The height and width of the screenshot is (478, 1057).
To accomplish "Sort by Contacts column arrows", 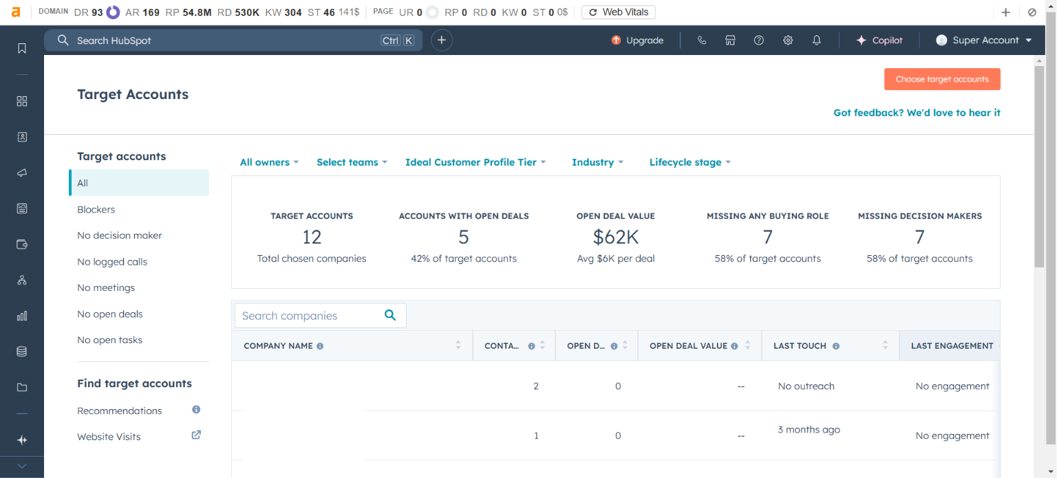I will 542,346.
